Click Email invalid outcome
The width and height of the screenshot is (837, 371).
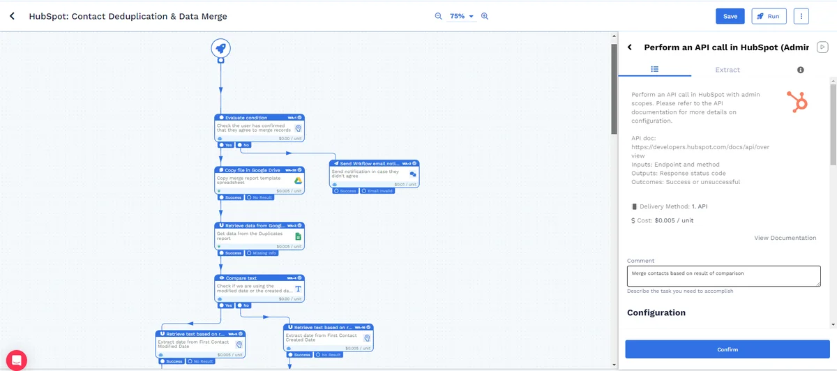tap(377, 190)
